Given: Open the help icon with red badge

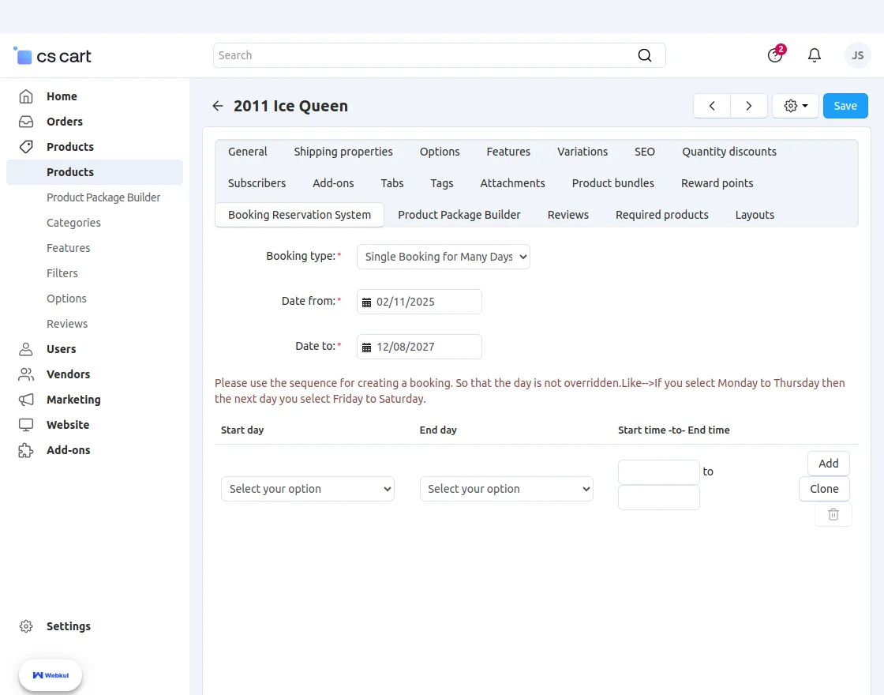Looking at the screenshot, I should pos(775,55).
